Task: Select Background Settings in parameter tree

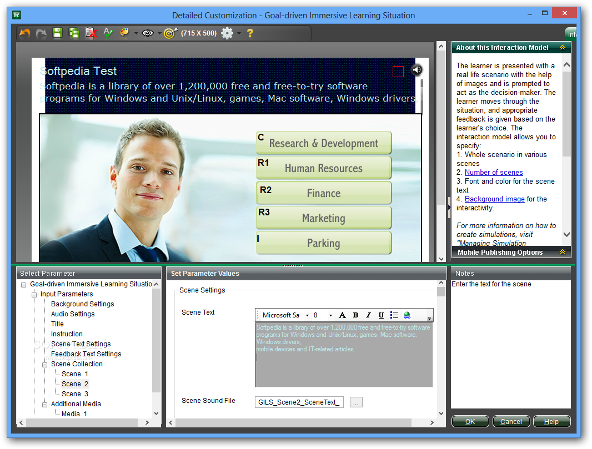Action: pyautogui.click(x=82, y=304)
